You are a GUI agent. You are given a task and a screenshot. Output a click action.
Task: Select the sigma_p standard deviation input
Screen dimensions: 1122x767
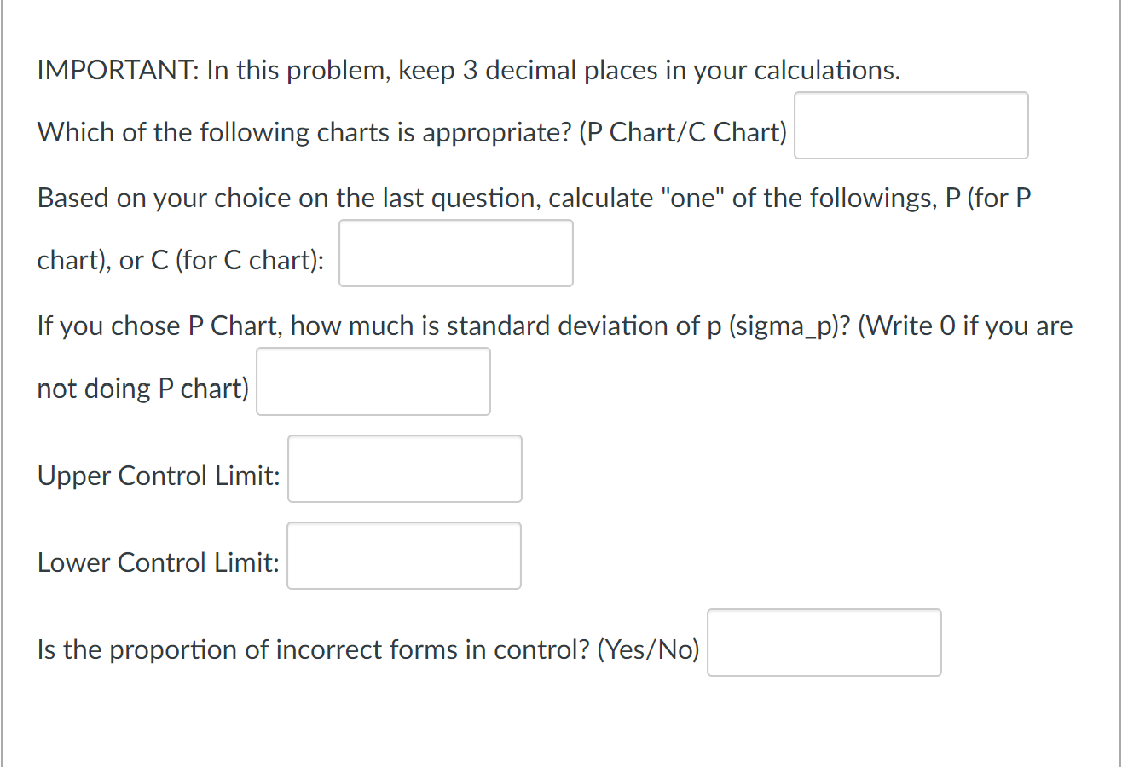373,381
